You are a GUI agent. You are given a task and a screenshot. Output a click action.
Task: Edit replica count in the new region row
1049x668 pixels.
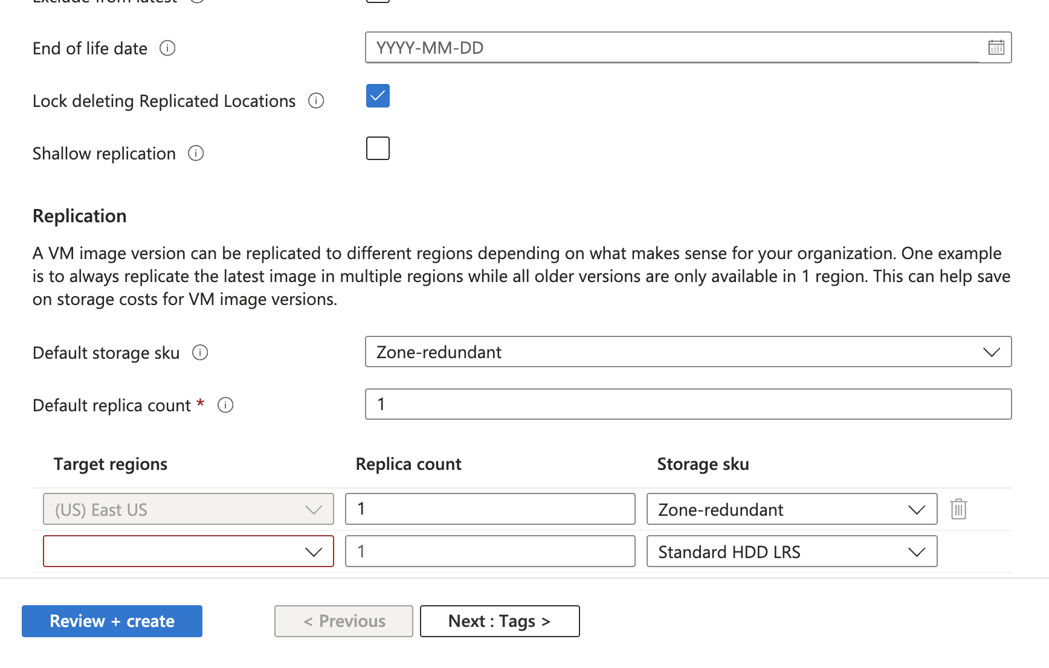(490, 551)
